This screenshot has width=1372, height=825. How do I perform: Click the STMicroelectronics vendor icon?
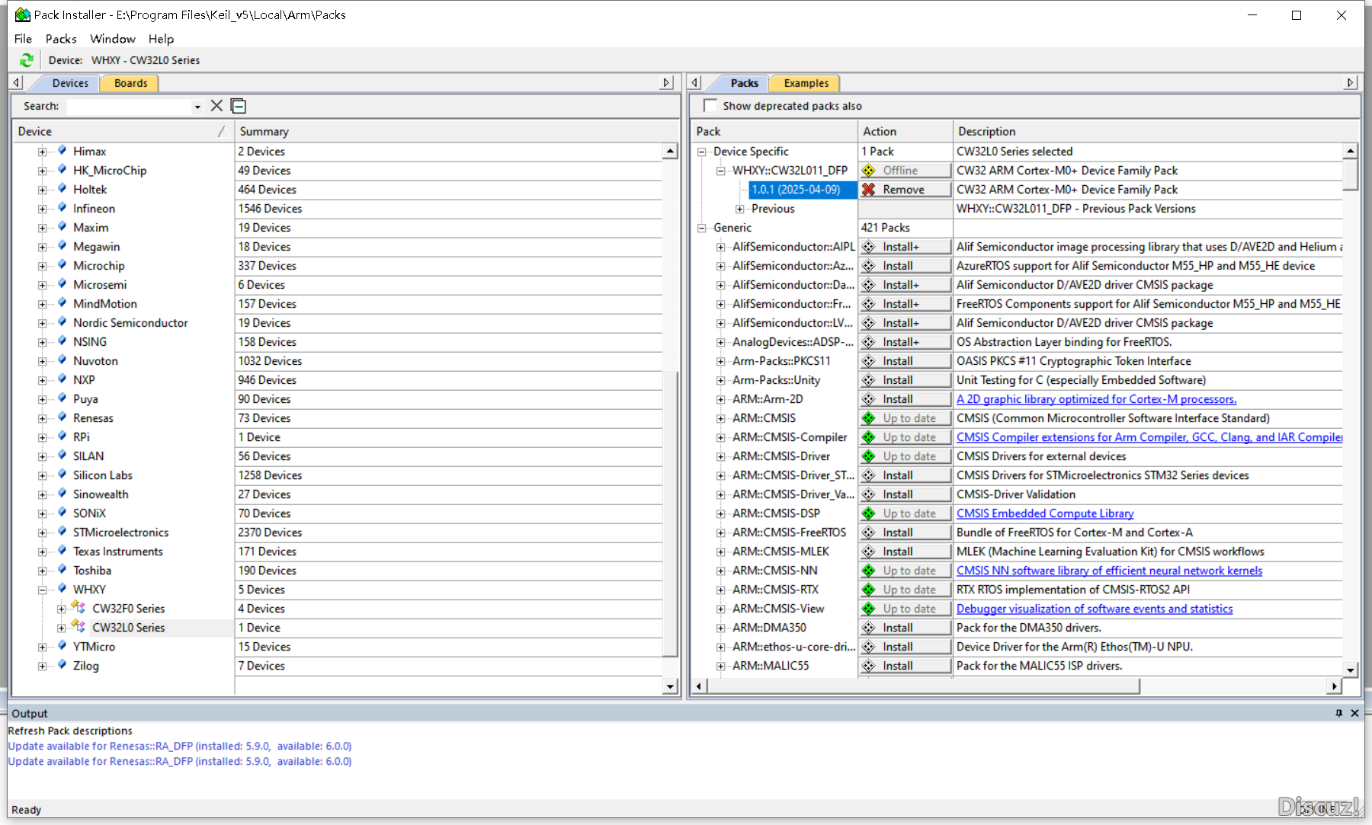(63, 532)
